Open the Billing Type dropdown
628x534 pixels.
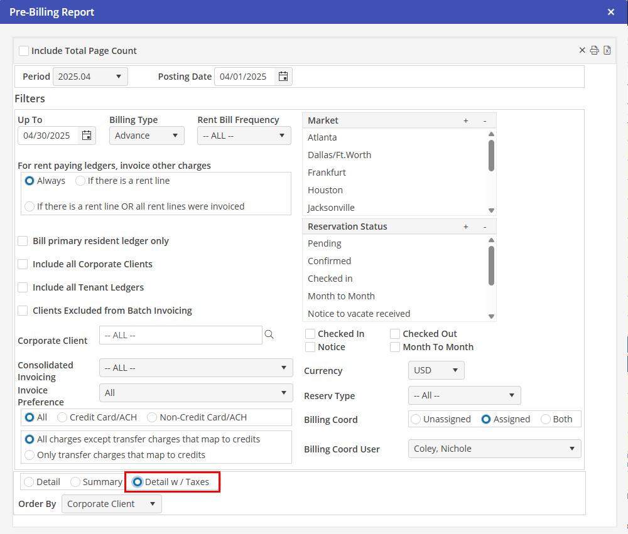(146, 136)
